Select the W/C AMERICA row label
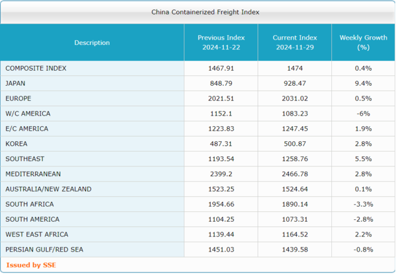The image size is (396, 274). click(26, 114)
